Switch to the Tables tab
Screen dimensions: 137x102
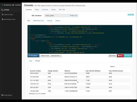click(37, 10)
